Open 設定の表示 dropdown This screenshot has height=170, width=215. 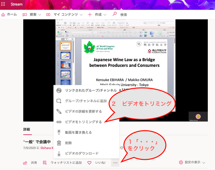pos(192,162)
